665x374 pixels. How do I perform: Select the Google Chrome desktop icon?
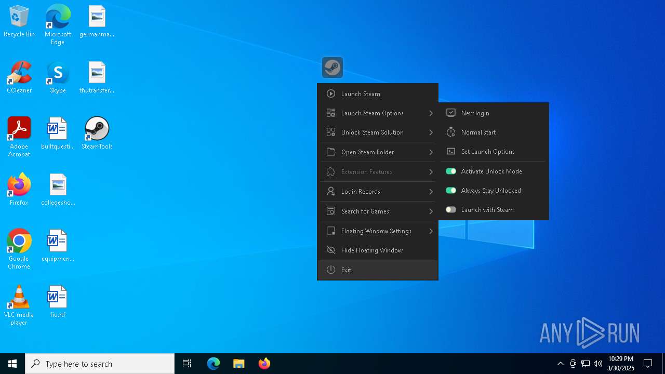click(x=19, y=249)
